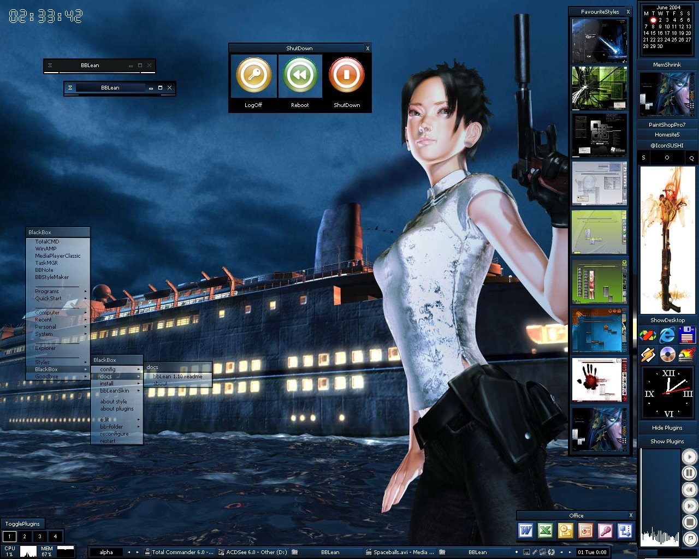Click the round flag button below stop
The image size is (699, 559).
[x=690, y=539]
